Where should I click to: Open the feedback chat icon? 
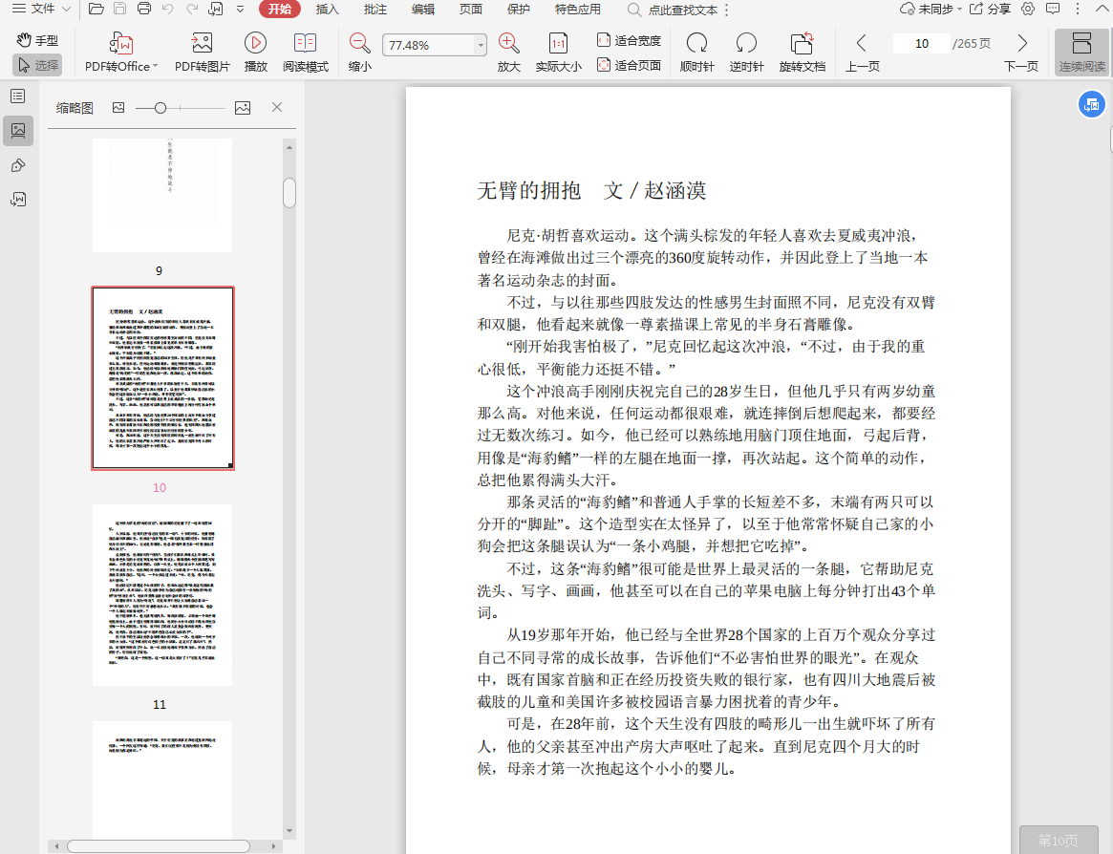[1054, 10]
